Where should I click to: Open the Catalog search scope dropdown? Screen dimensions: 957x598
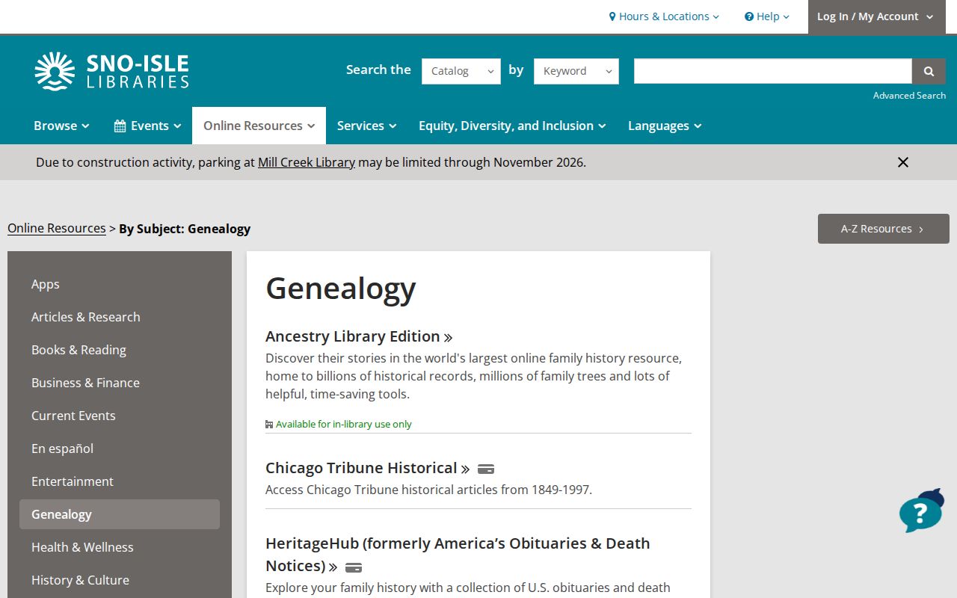(x=461, y=71)
